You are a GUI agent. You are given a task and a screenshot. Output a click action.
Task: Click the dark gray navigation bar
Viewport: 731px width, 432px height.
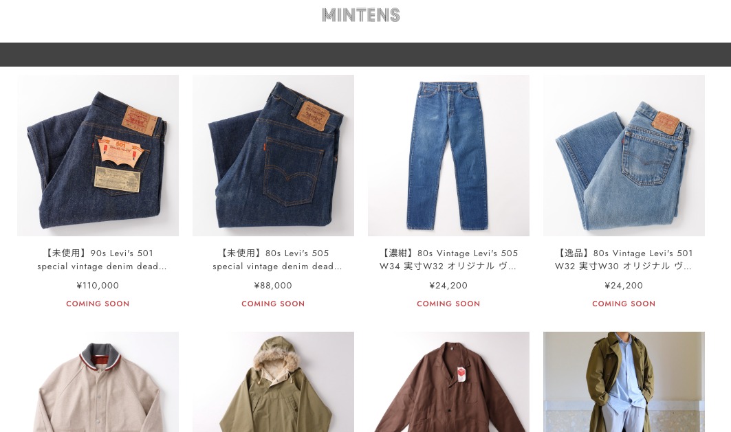tap(366, 54)
